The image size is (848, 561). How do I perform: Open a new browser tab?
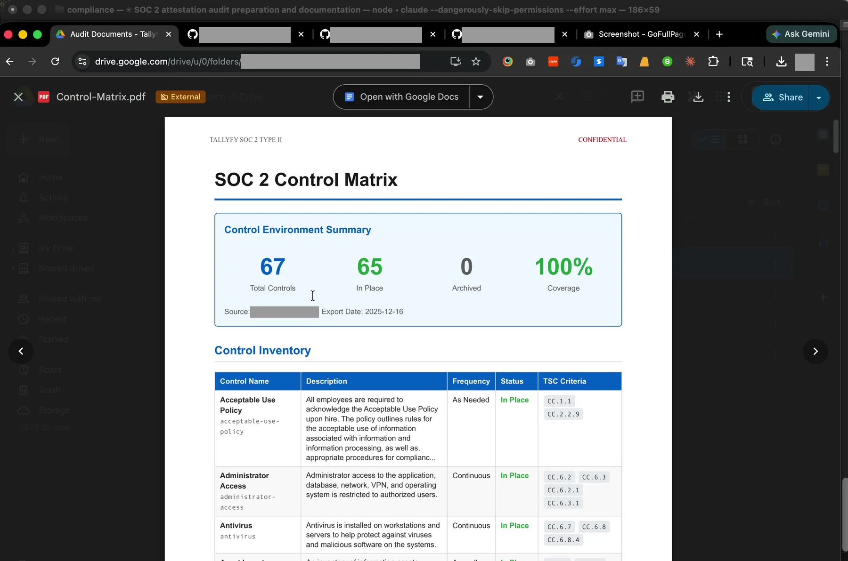coord(719,34)
